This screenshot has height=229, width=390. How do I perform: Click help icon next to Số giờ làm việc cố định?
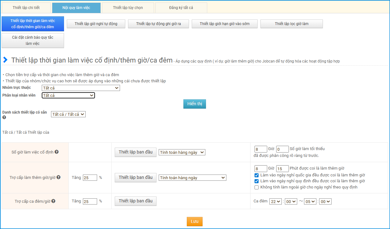point(57,152)
